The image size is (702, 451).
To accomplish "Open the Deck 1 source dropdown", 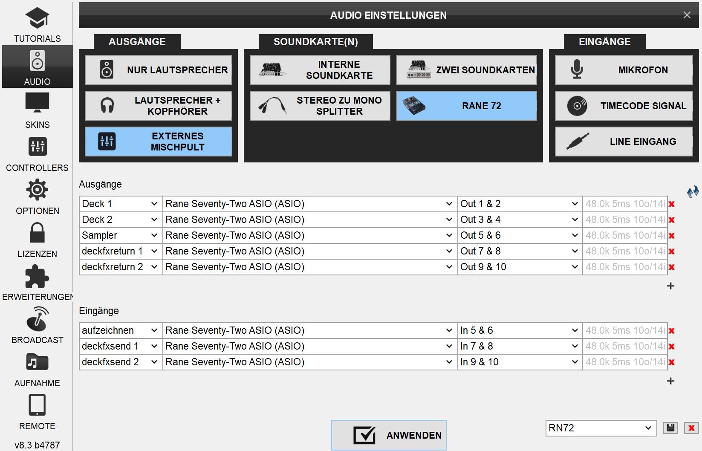I will coord(121,204).
